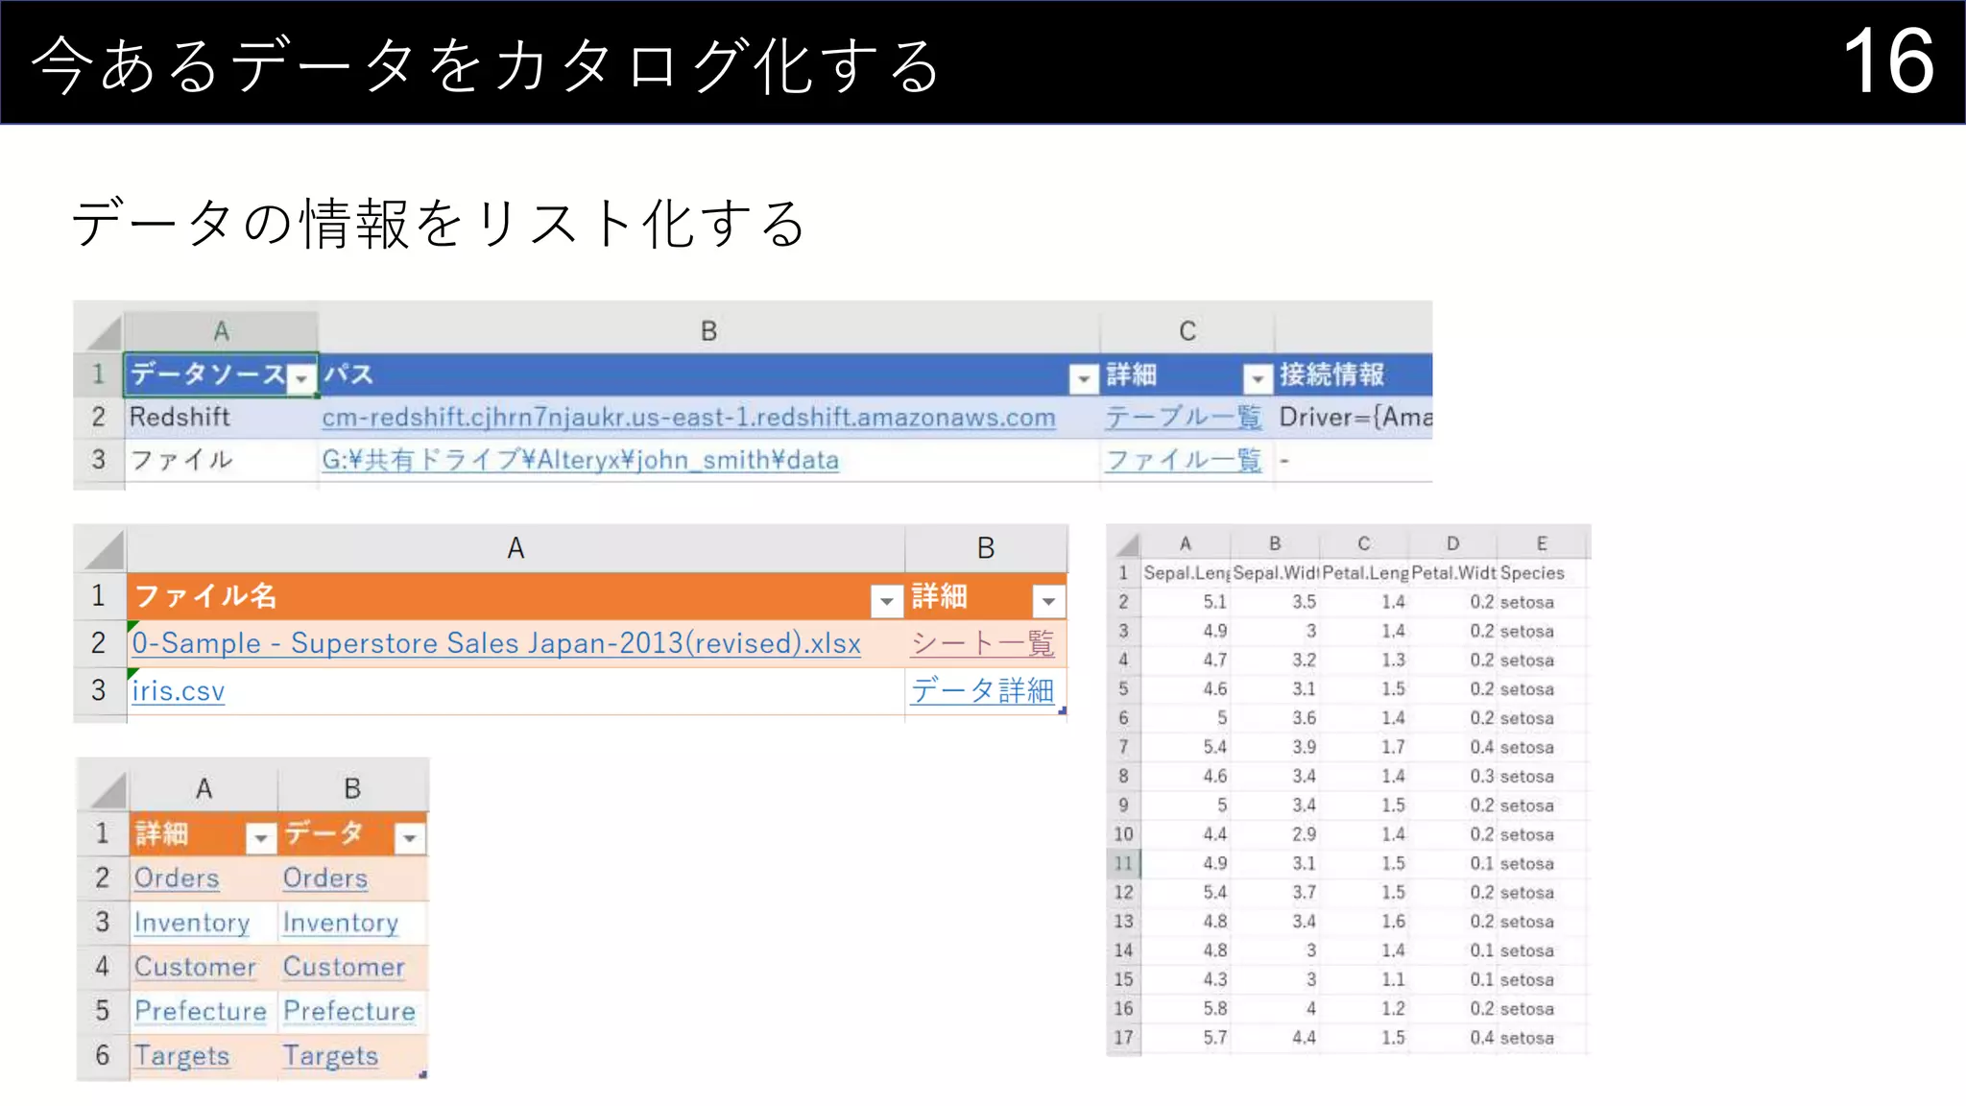Viewport: 1966px width, 1106px height.
Task: Open Targets link in データ column
Action: (330, 1056)
